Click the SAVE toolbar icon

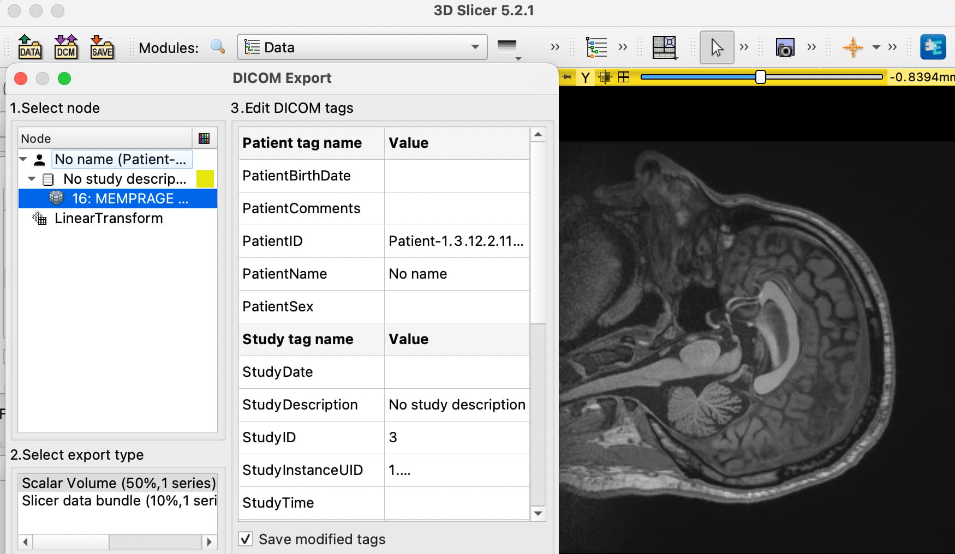102,47
